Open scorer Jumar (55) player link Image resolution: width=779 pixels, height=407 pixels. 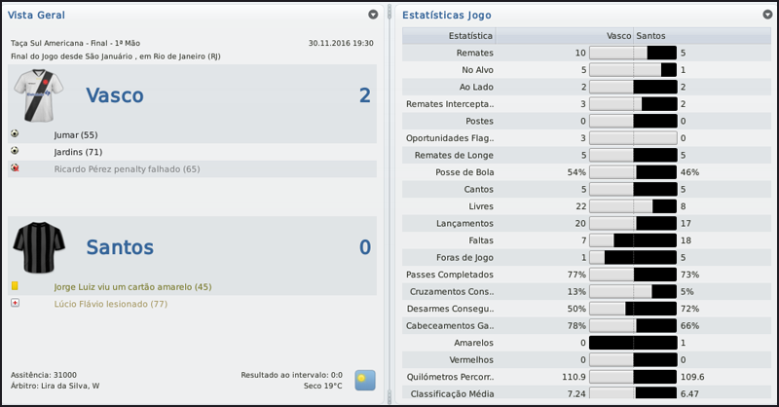click(x=76, y=134)
